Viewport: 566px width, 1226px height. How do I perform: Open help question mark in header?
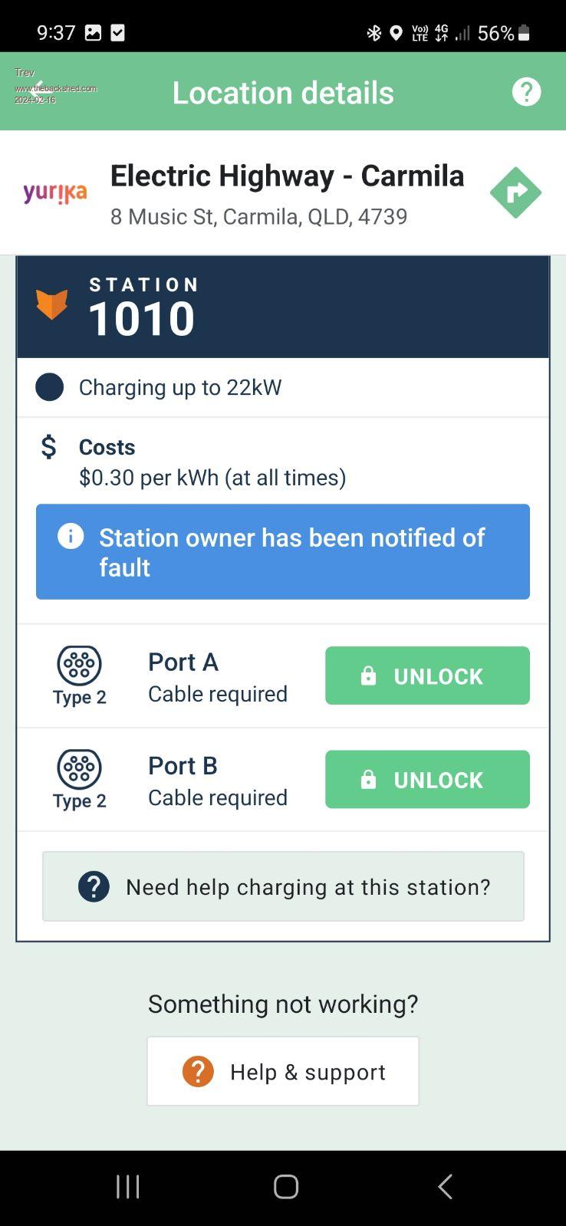pos(526,92)
